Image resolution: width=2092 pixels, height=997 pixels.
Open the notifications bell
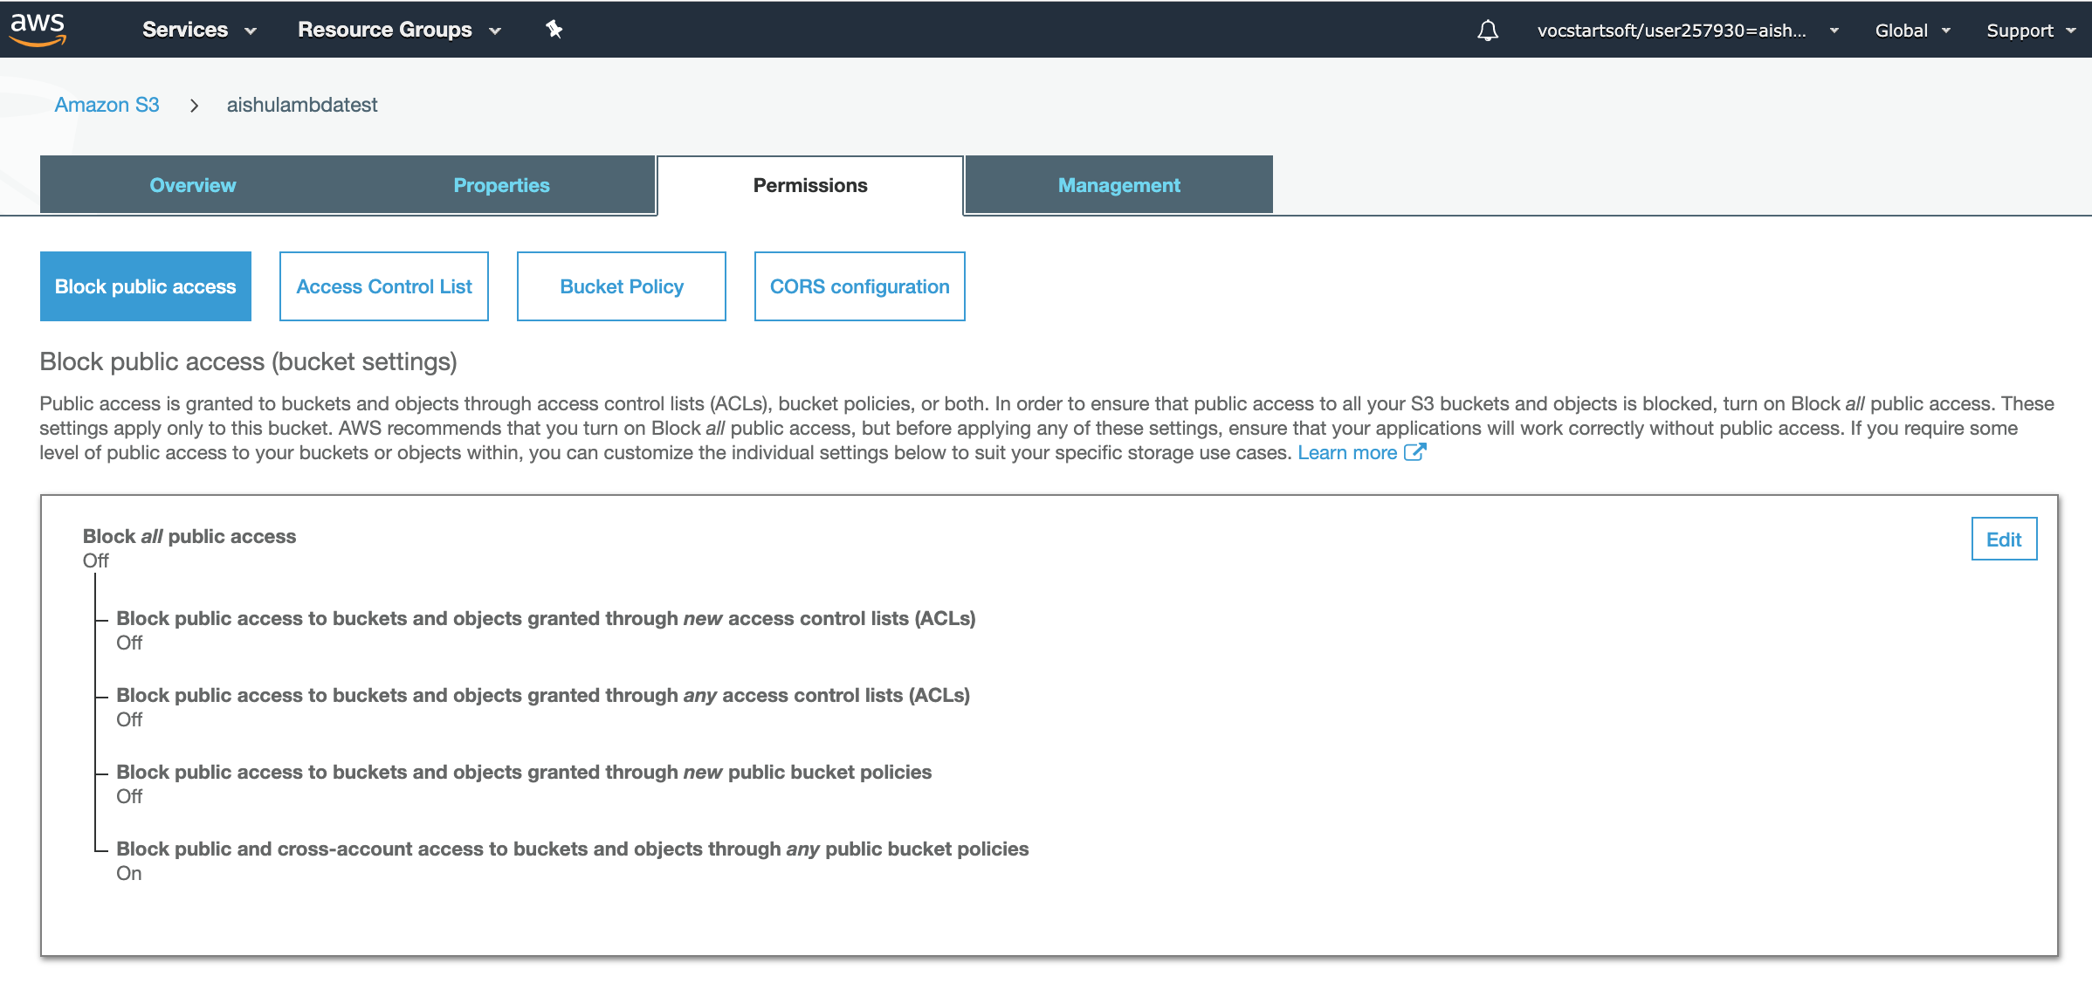[x=1487, y=31]
